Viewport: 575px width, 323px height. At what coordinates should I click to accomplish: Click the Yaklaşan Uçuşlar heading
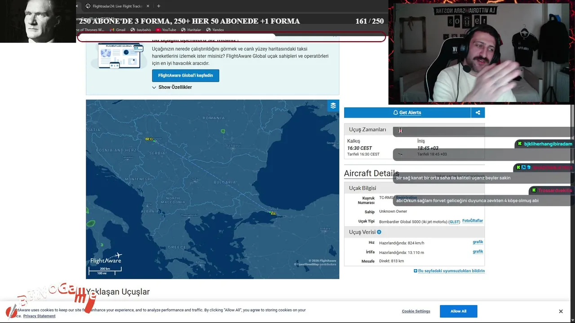pyautogui.click(x=118, y=292)
